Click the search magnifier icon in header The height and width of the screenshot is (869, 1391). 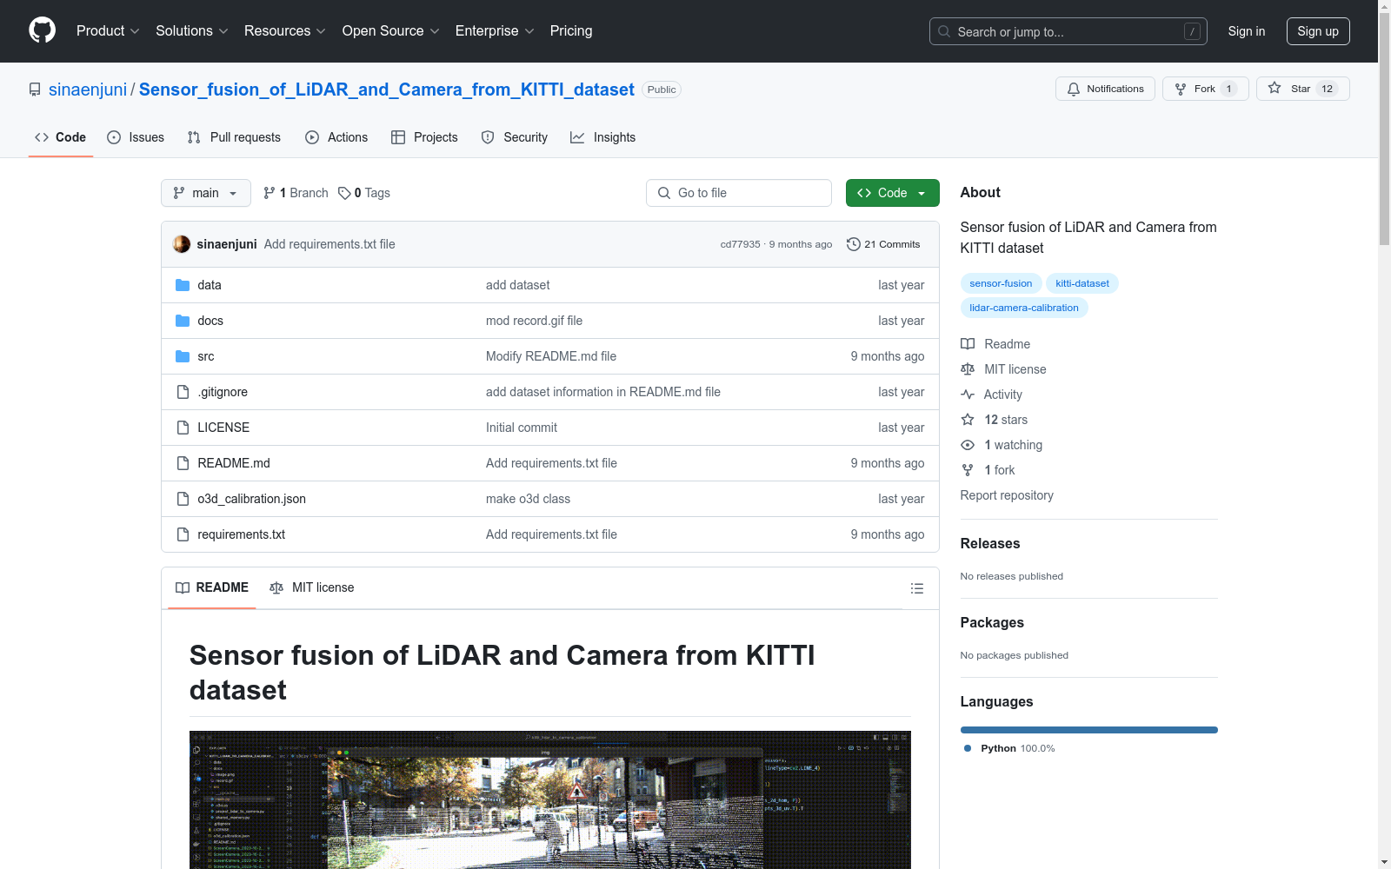[944, 31]
